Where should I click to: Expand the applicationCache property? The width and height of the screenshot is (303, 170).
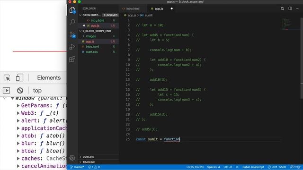pos(18,128)
